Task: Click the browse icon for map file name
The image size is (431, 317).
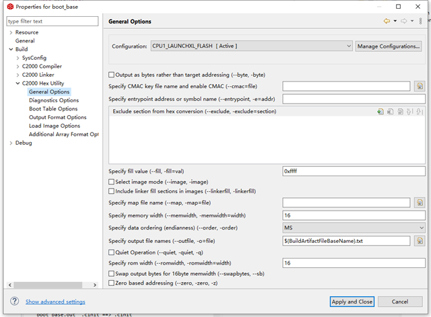Action: point(420,203)
